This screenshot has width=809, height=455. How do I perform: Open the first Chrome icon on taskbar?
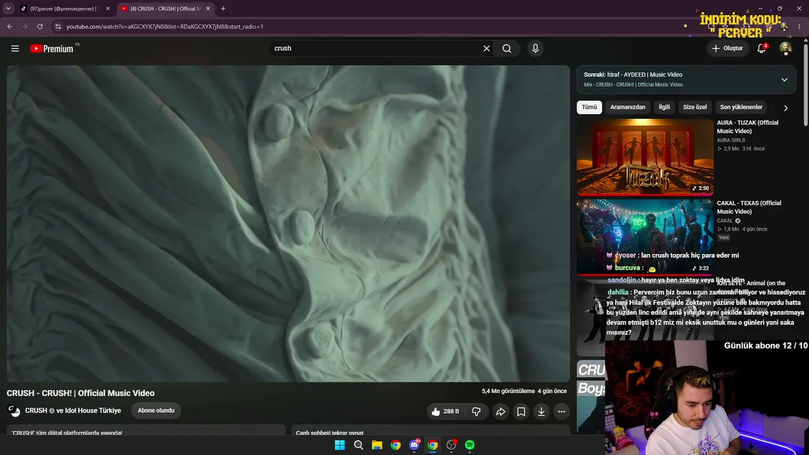click(395, 445)
